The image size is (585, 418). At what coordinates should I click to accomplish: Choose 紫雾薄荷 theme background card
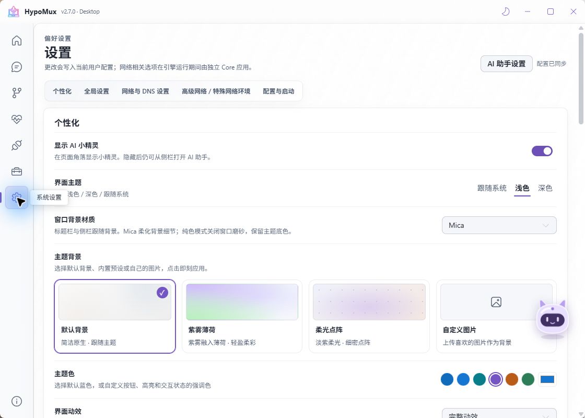[x=242, y=316]
